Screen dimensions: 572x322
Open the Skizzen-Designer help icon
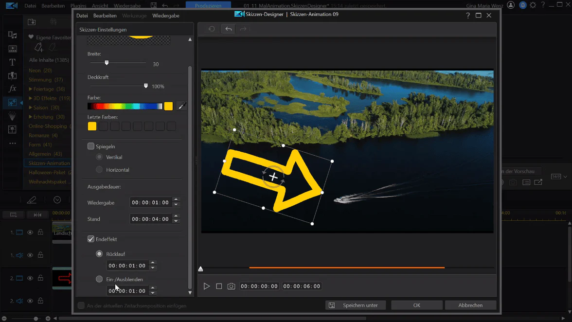[468, 15]
